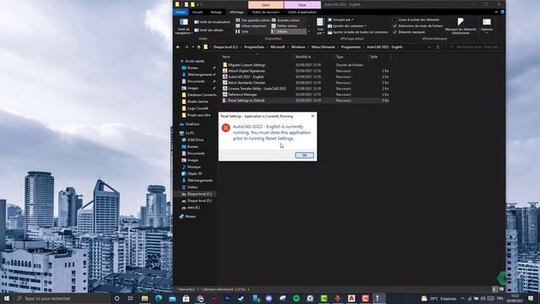Choose Icônes moyennes layout
The image size is (540, 304).
251,26
